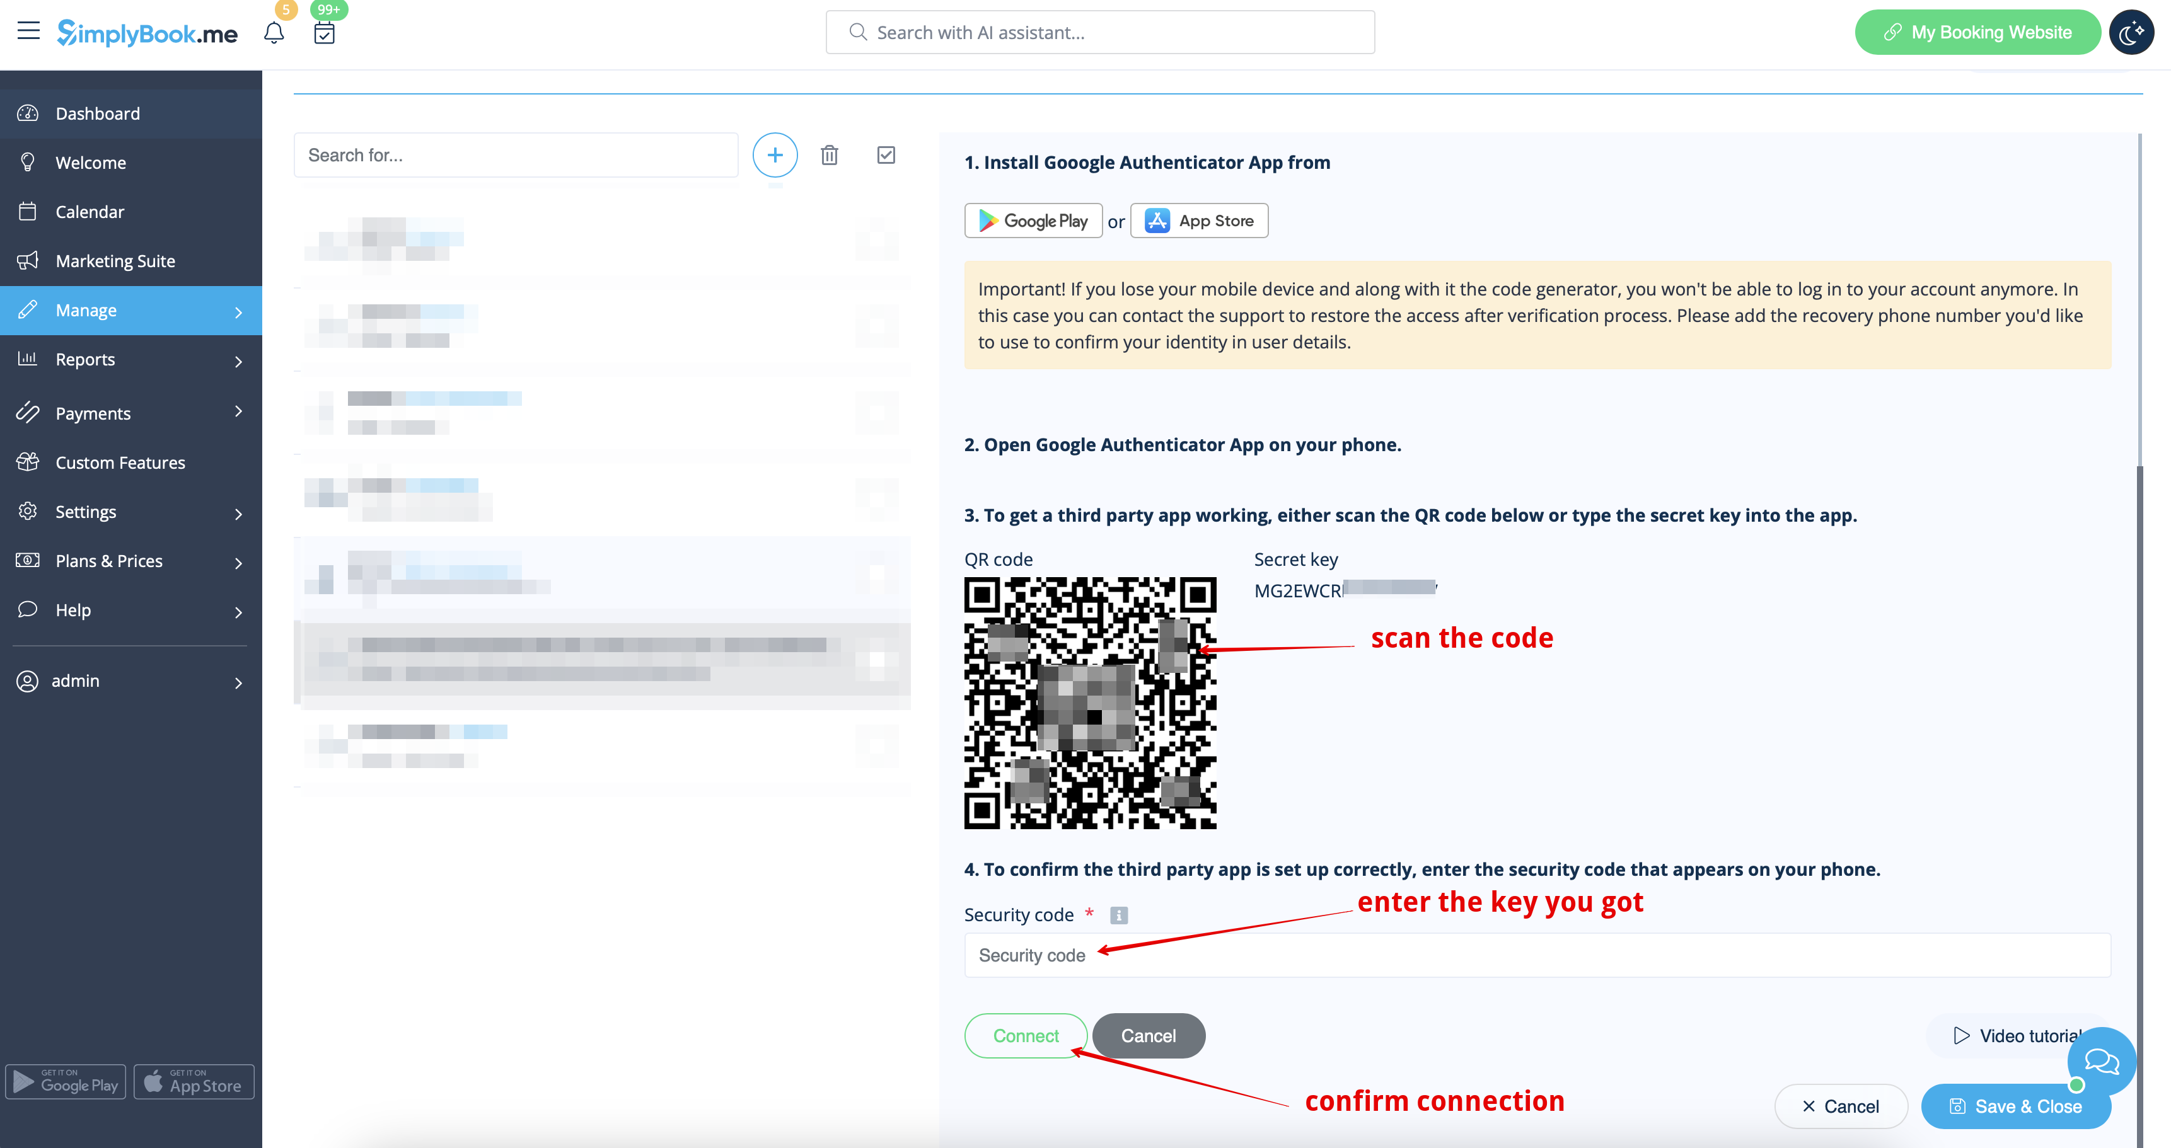Click the Welcome lightbulb icon
The height and width of the screenshot is (1148, 2171).
tap(28, 162)
